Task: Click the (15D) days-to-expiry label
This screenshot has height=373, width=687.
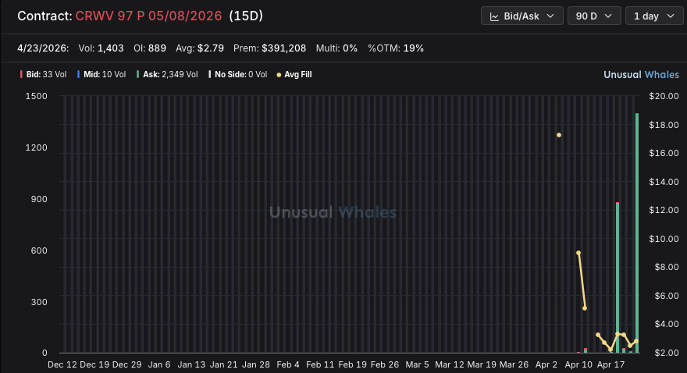Action: (x=246, y=16)
